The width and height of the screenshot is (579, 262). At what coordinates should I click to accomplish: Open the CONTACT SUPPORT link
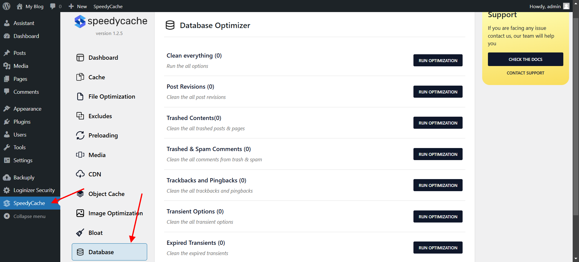point(525,73)
